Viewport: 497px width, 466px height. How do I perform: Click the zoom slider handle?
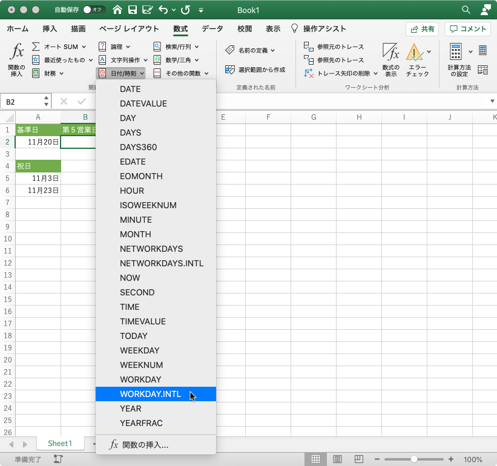coord(413,459)
